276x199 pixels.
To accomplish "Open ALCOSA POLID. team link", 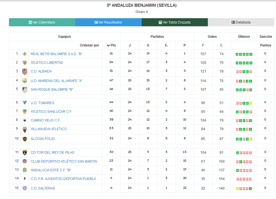I will coord(43,139).
